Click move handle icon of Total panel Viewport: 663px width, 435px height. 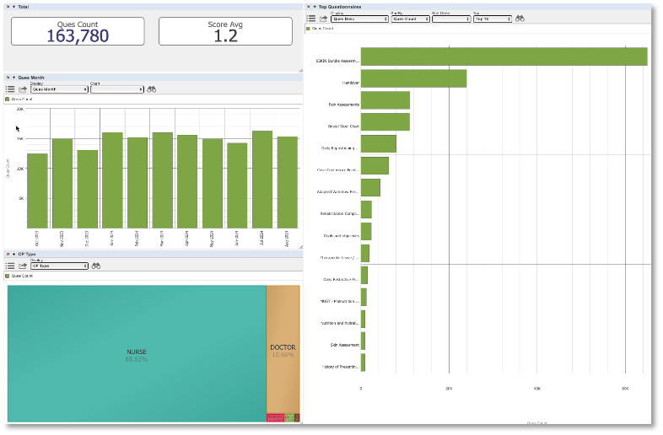point(14,7)
